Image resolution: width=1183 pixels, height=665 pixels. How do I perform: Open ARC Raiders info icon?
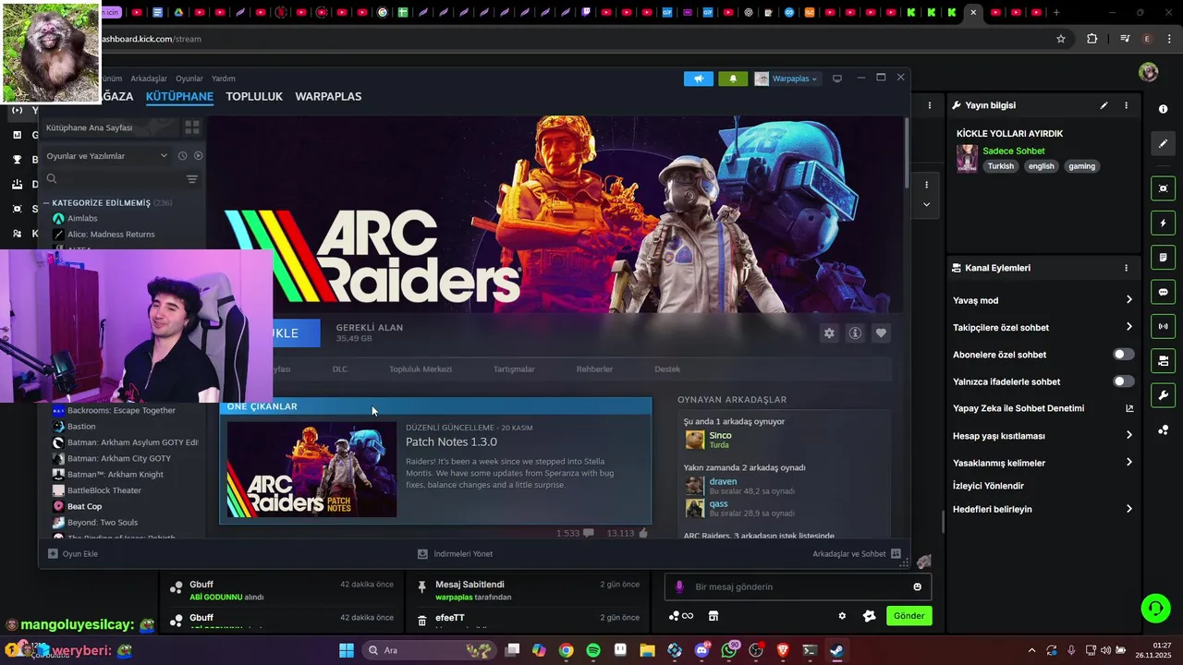pos(855,333)
